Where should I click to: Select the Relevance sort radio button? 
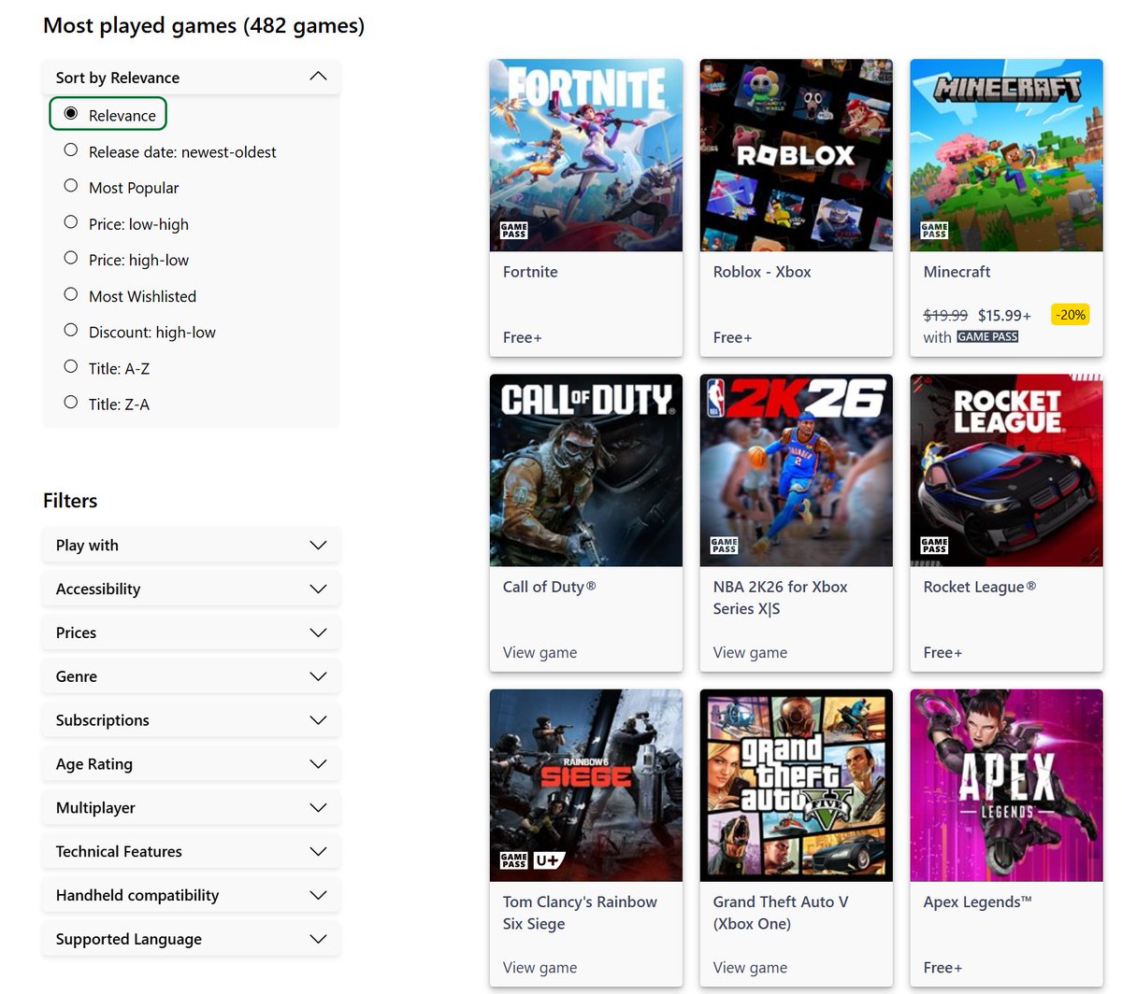click(x=71, y=113)
